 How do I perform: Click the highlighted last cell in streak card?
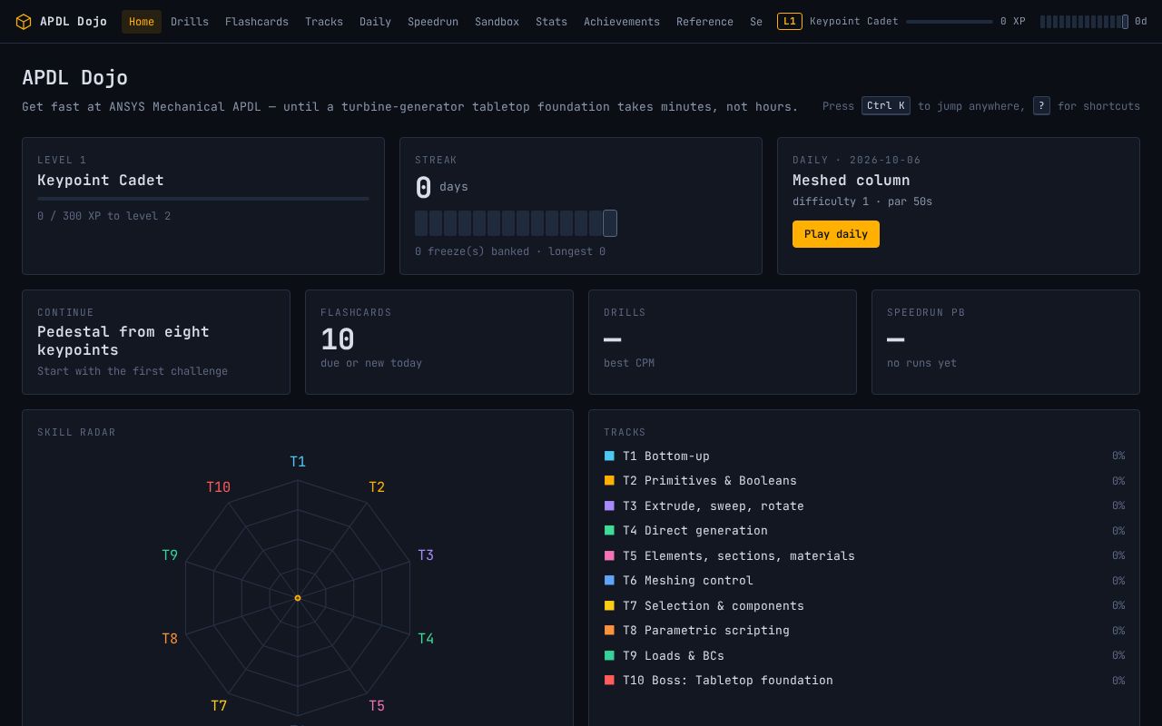point(610,223)
